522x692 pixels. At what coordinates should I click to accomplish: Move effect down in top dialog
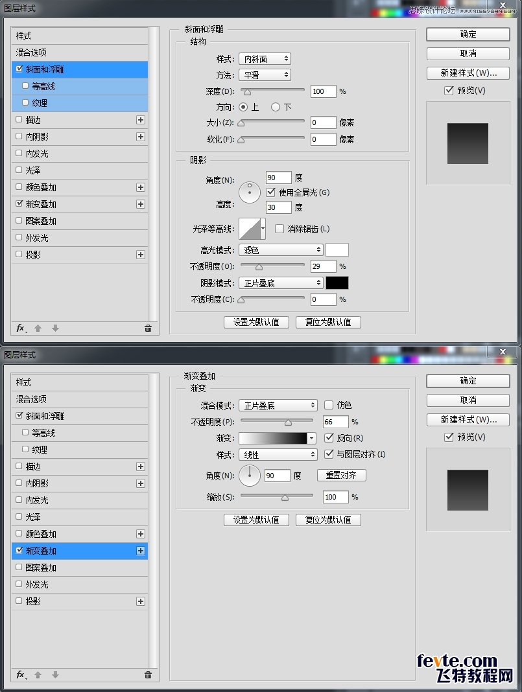(55, 329)
